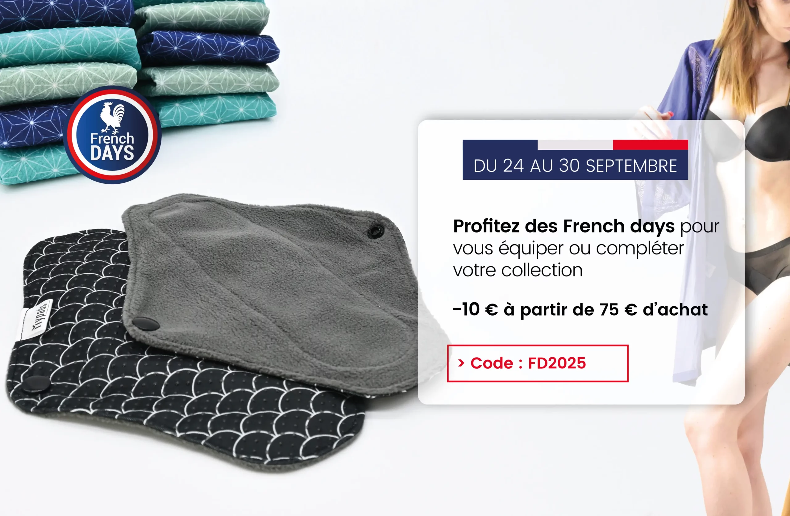Click the black snap button on grey pad wing
790x516 pixels.
point(376,230)
